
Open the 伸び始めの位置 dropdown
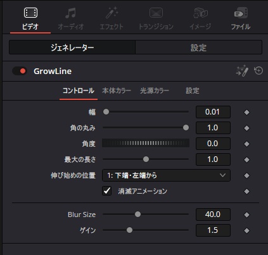pos(166,175)
